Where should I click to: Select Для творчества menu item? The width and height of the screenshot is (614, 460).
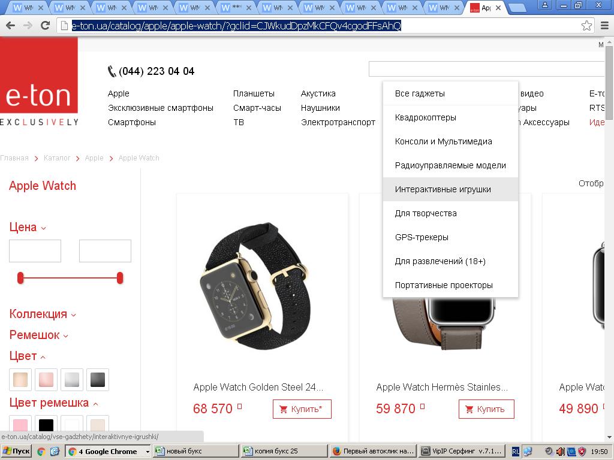click(450, 213)
